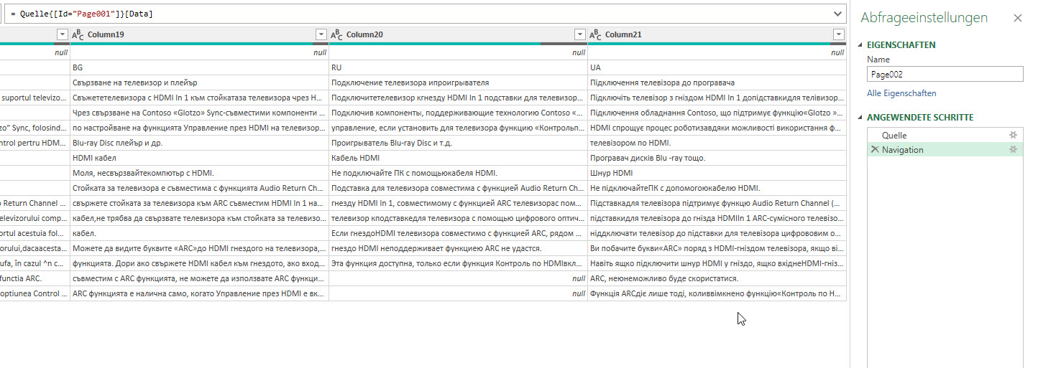Open settings gear for the Quelle step

1014,135
